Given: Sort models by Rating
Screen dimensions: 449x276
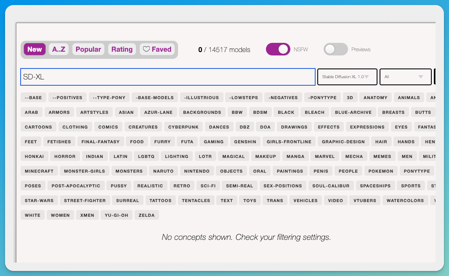Looking at the screenshot, I should coord(122,49).
